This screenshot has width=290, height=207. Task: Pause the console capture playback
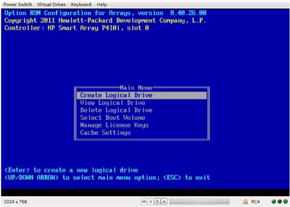point(151,201)
